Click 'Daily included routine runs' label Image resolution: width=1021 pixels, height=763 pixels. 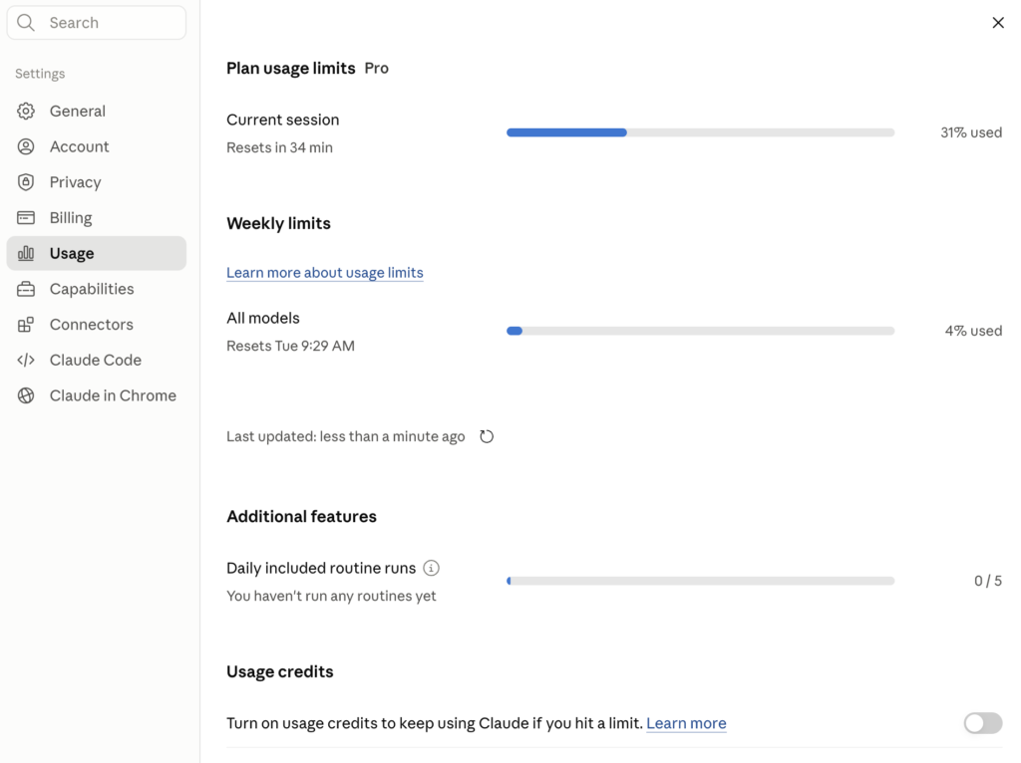(321, 568)
